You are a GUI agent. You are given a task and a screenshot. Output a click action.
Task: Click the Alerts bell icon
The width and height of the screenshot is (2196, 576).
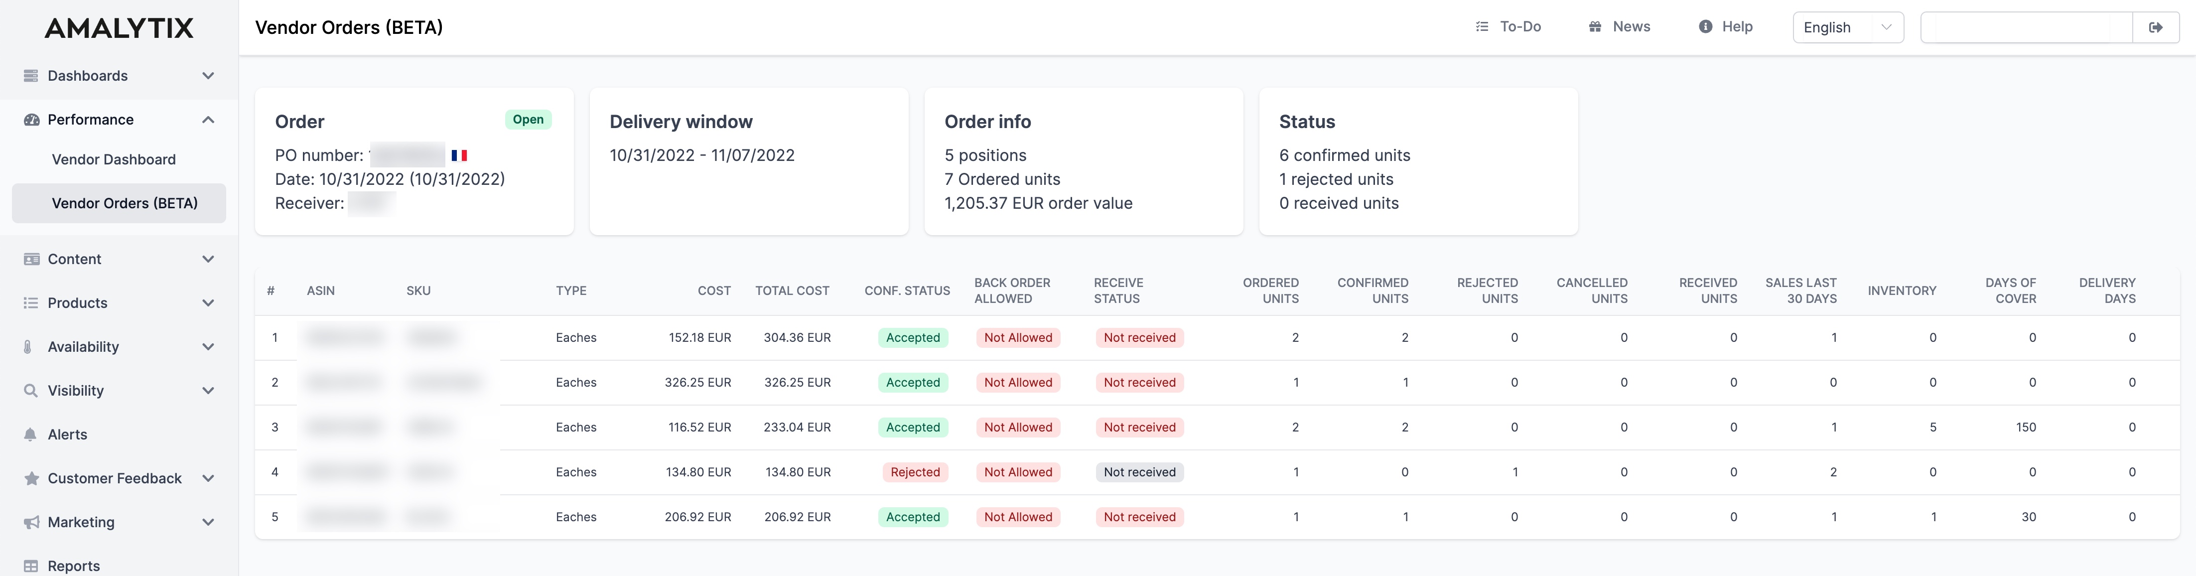(30, 434)
